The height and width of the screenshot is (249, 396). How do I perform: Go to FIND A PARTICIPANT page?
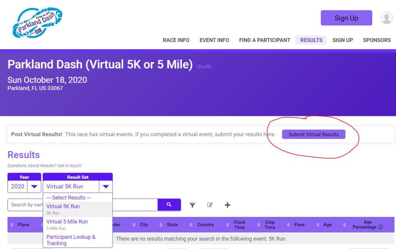point(265,40)
